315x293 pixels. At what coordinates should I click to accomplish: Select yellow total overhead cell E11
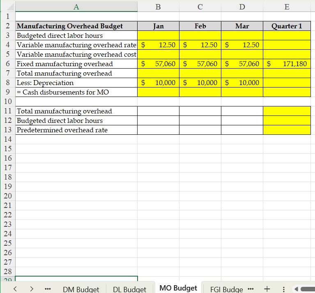(287, 111)
